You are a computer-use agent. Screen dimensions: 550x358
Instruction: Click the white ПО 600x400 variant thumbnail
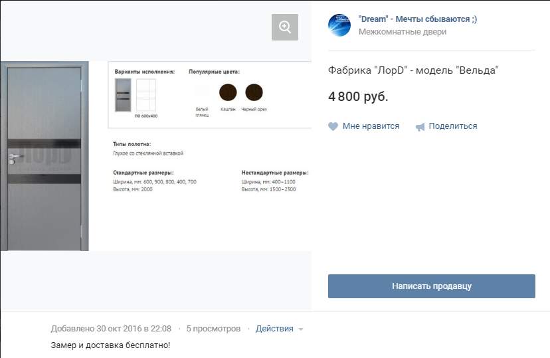146,95
